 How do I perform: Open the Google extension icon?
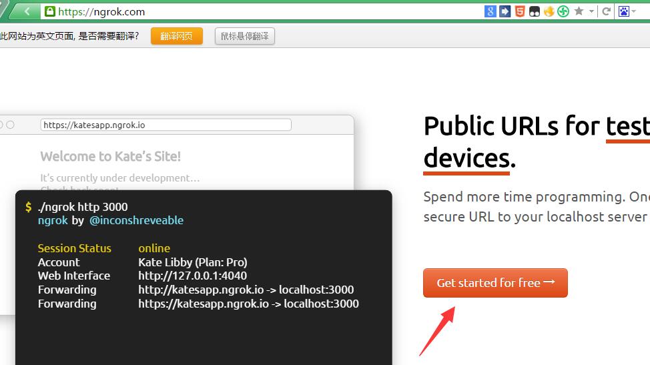(490, 11)
